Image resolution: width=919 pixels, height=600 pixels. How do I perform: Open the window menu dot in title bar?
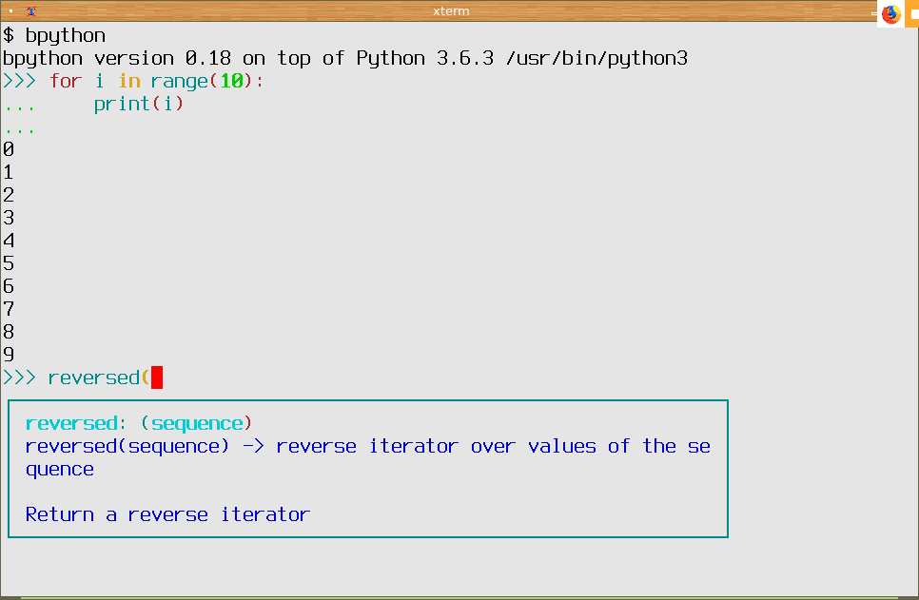11,11
